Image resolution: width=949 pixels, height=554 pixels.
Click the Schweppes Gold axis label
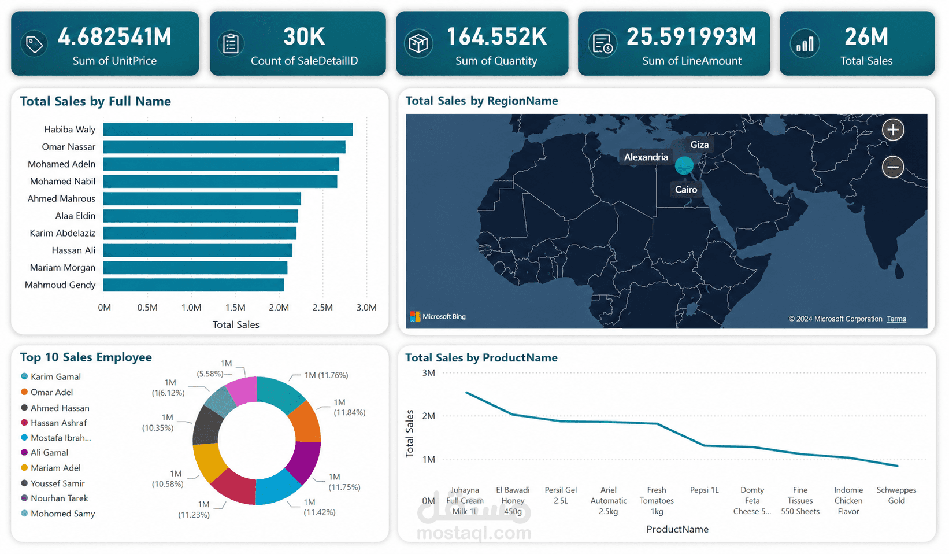(x=896, y=495)
